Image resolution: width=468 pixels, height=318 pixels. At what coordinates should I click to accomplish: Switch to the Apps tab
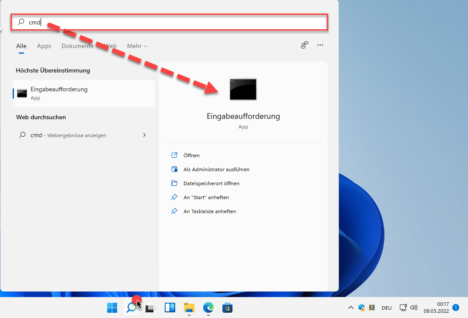click(44, 46)
